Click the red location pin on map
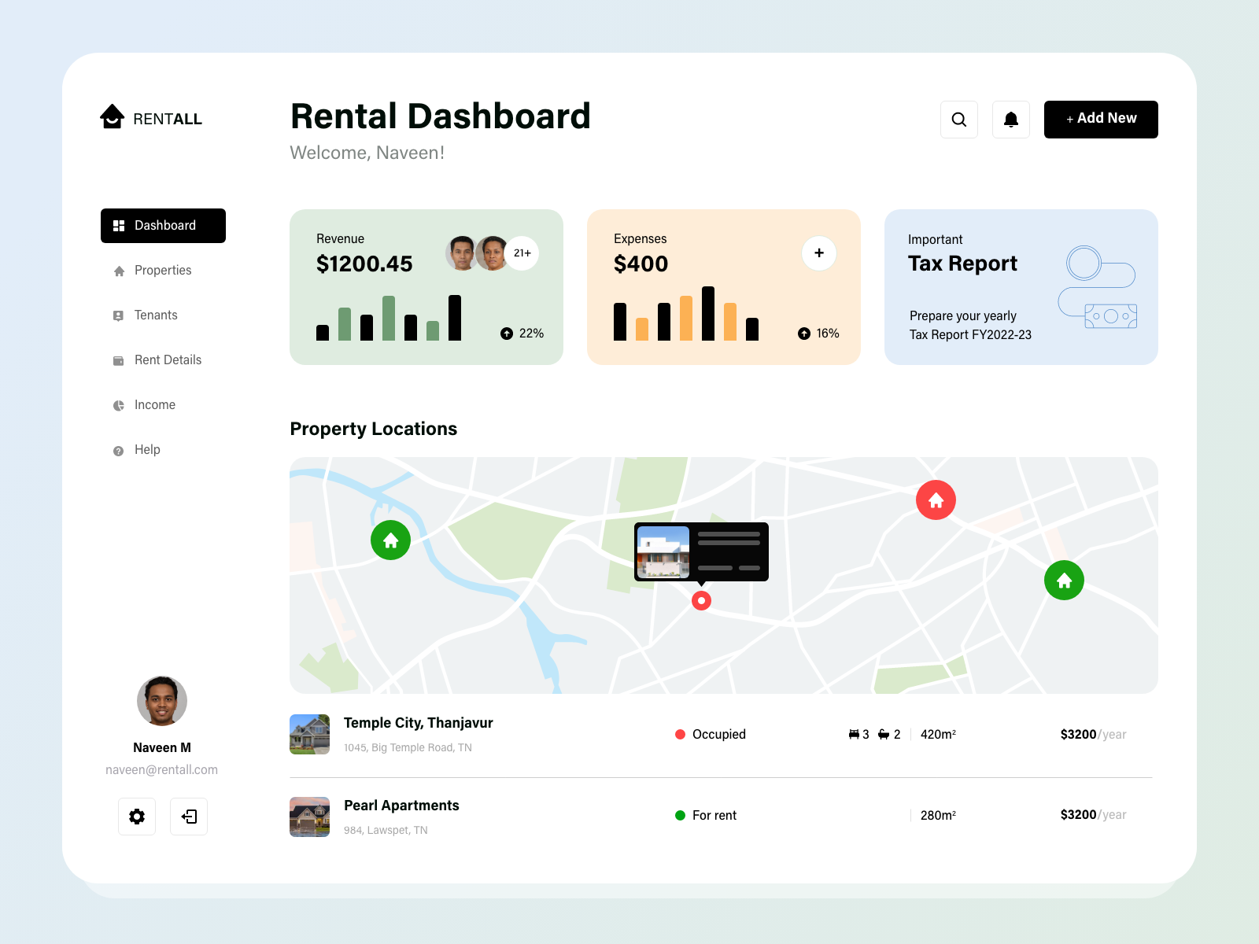1259x944 pixels. click(701, 601)
